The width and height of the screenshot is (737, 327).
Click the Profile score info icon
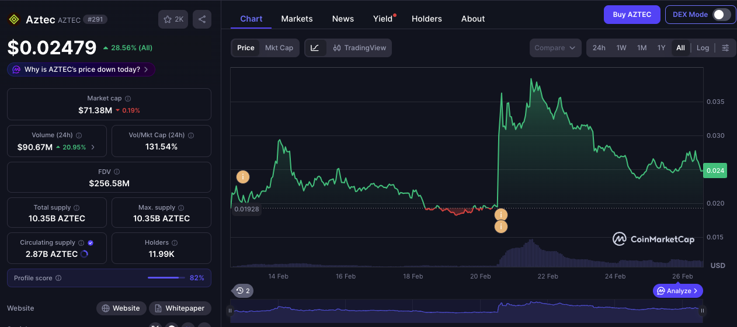58,278
